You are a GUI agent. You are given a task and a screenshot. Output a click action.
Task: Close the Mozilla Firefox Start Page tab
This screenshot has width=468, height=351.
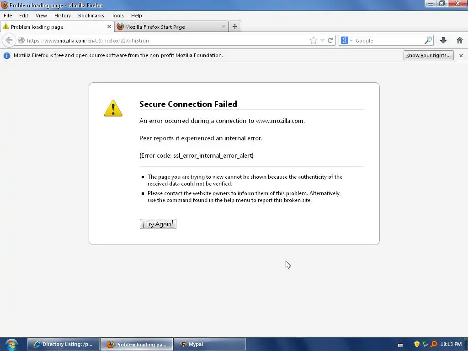223,27
